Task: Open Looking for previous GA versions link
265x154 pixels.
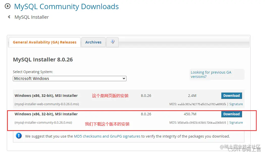Action: [x=211, y=74]
